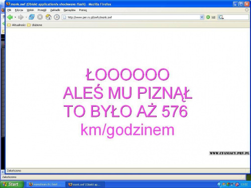Viewport: 251px width, 188px height.
Task: Click pink text 'TO BYŁO AŻ 576'
Action: tap(125, 111)
